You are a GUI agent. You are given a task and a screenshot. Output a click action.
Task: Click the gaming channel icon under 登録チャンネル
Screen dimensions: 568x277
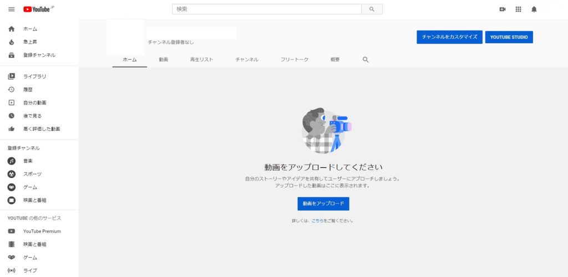click(x=12, y=187)
